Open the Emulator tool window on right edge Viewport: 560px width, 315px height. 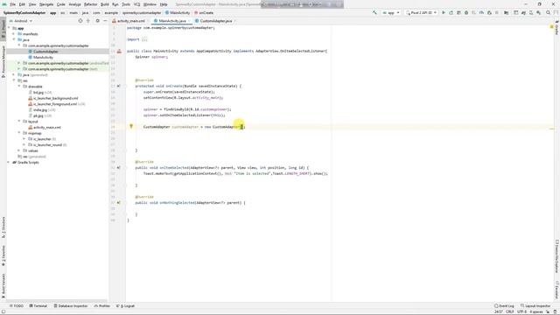(556, 290)
